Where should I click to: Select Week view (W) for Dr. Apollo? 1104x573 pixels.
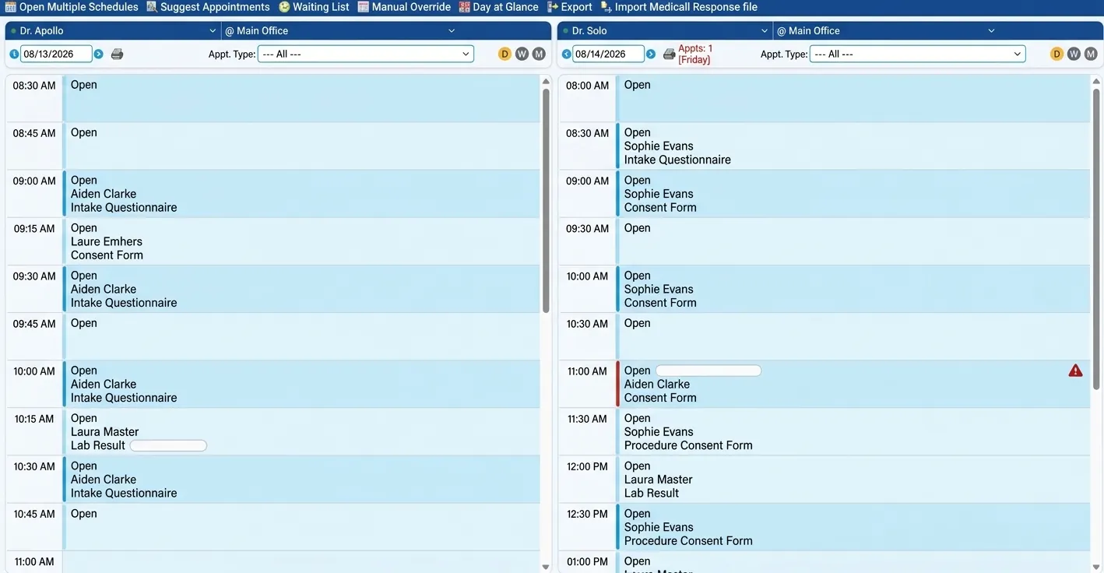point(522,54)
